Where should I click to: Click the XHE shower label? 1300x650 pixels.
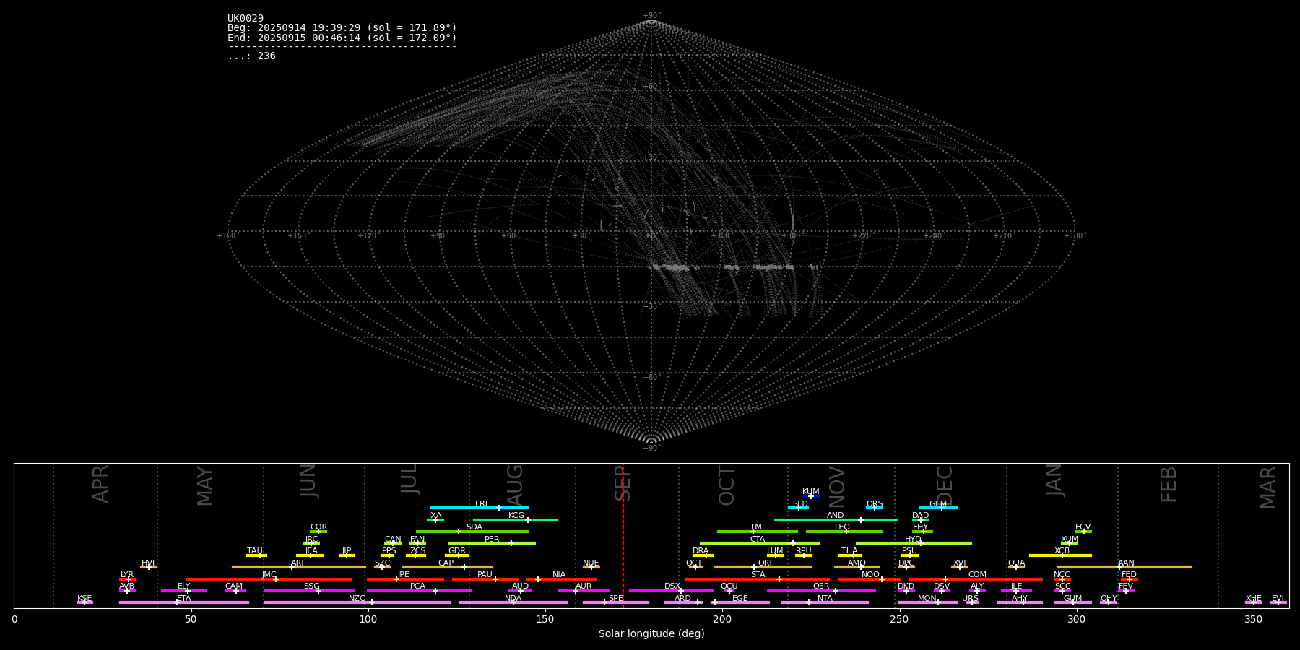[x=1254, y=599]
